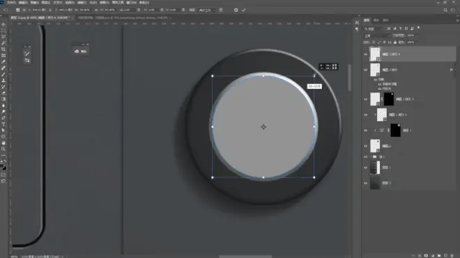Hide the third layer with black mask
The image size is (460, 258).
365,99
